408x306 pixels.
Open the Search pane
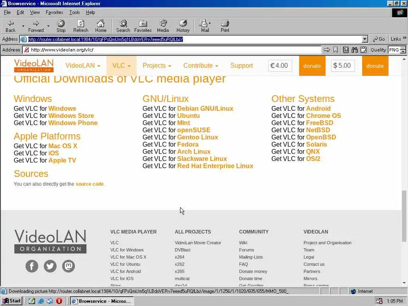(x=123, y=26)
